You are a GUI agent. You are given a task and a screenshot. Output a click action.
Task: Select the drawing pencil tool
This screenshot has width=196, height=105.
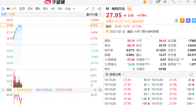click(87, 9)
